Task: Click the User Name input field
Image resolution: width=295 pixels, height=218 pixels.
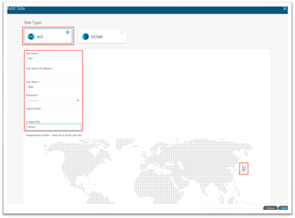Action: coord(54,87)
